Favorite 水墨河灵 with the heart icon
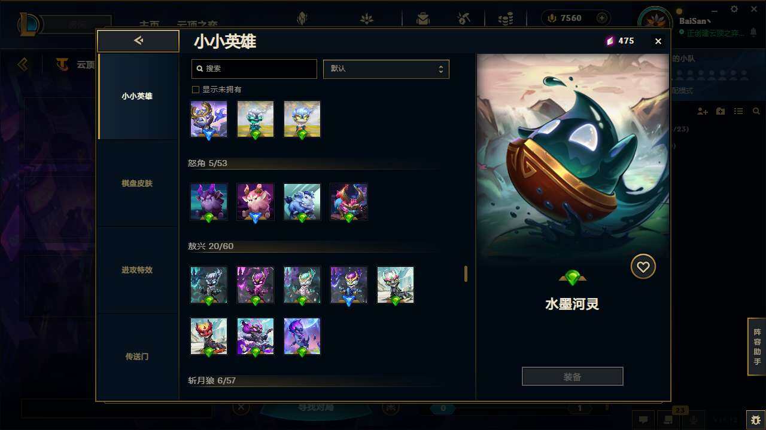766x430 pixels. [x=643, y=266]
